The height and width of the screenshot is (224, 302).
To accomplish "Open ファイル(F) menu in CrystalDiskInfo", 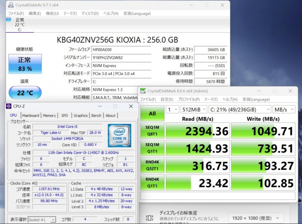I will pyautogui.click(x=16, y=14).
